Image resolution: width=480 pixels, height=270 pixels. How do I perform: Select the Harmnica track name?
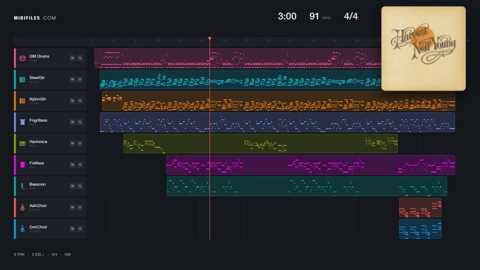[x=38, y=142]
